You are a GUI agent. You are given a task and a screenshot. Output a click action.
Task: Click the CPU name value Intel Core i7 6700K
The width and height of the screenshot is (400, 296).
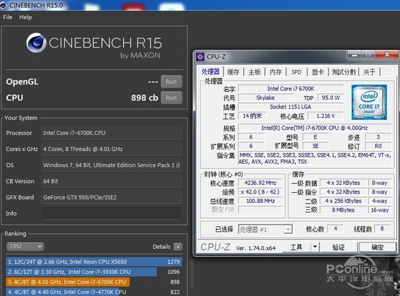pyautogui.click(x=291, y=88)
